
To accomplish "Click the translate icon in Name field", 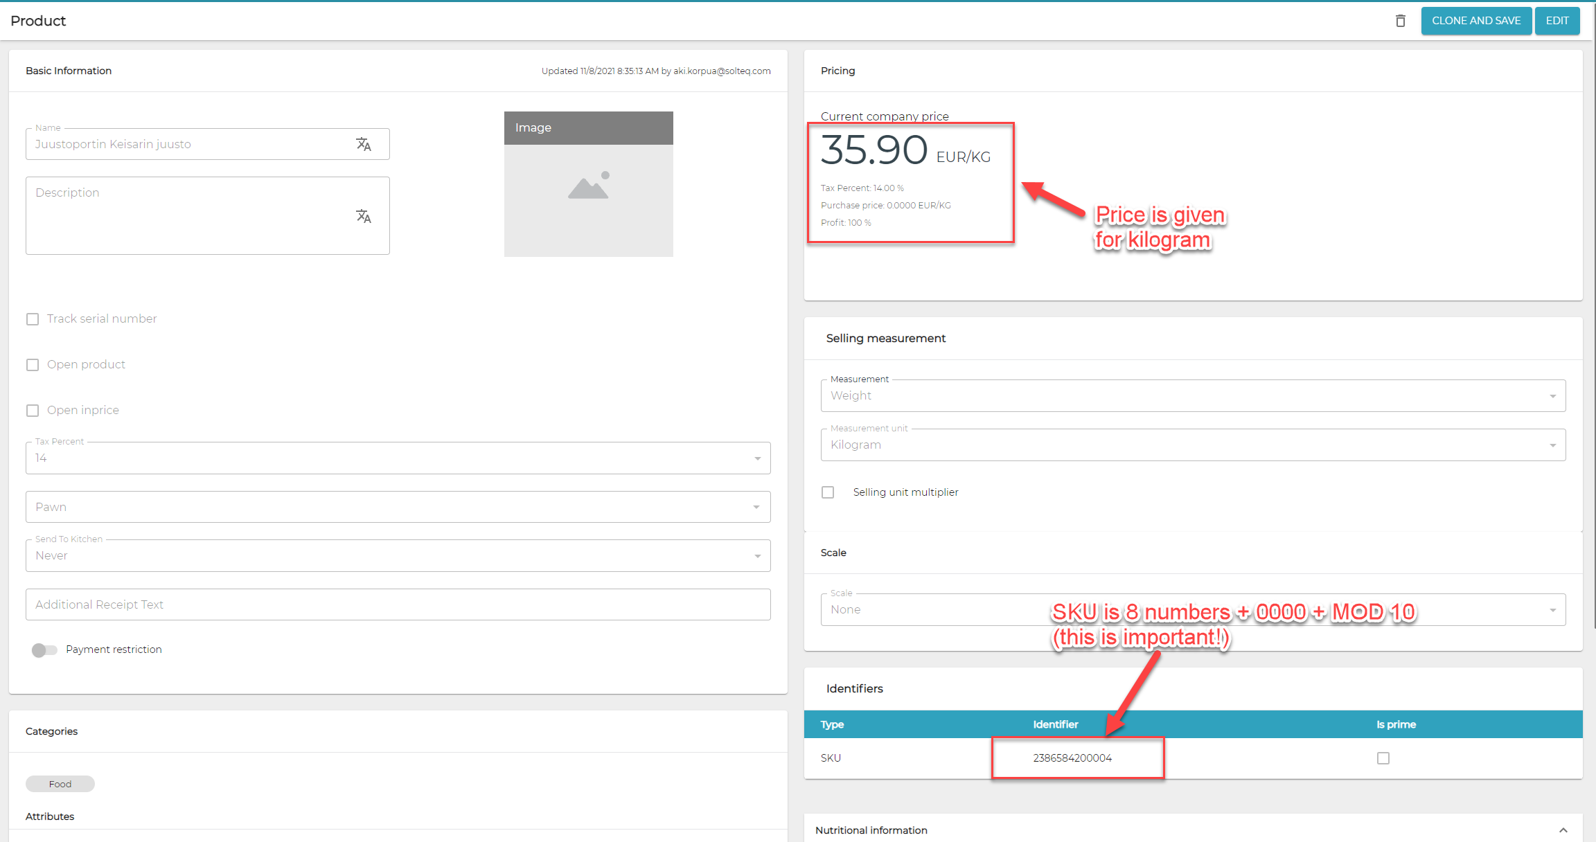I will (x=364, y=144).
